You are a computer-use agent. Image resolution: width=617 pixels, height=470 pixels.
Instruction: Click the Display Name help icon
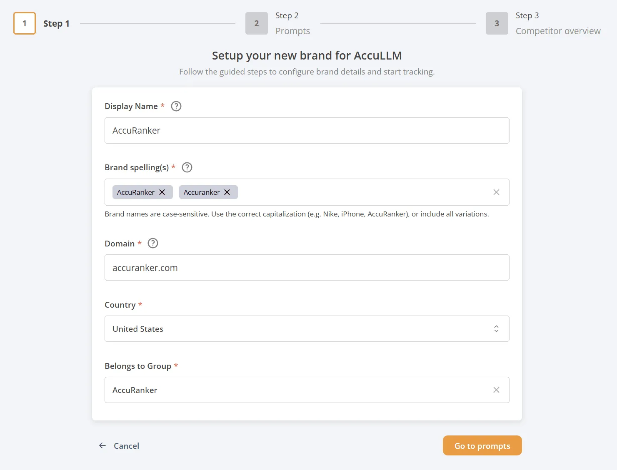[176, 106]
